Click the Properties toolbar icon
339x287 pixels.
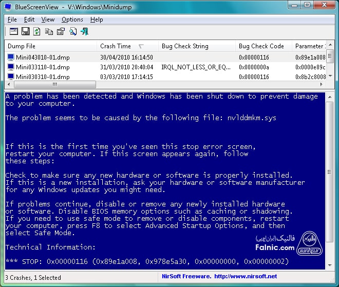(61, 32)
